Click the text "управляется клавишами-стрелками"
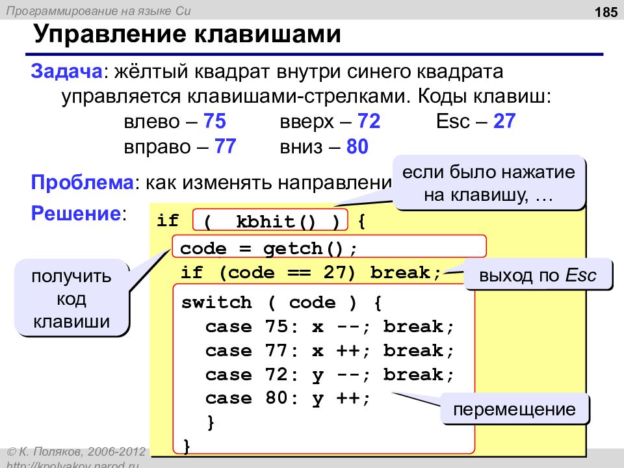Screen dimensions: 624x468 pos(235,96)
